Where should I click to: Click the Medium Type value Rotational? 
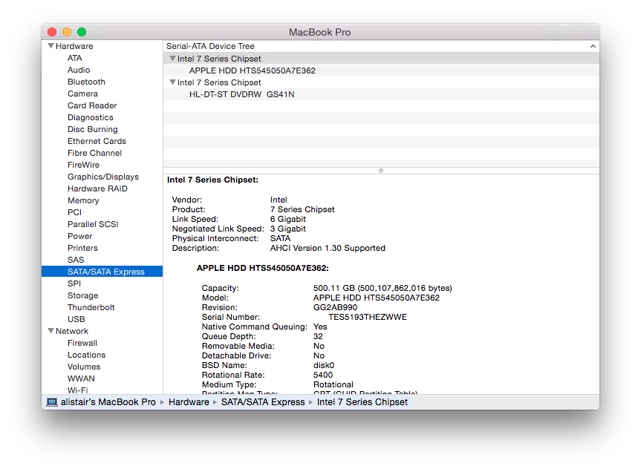click(x=333, y=384)
